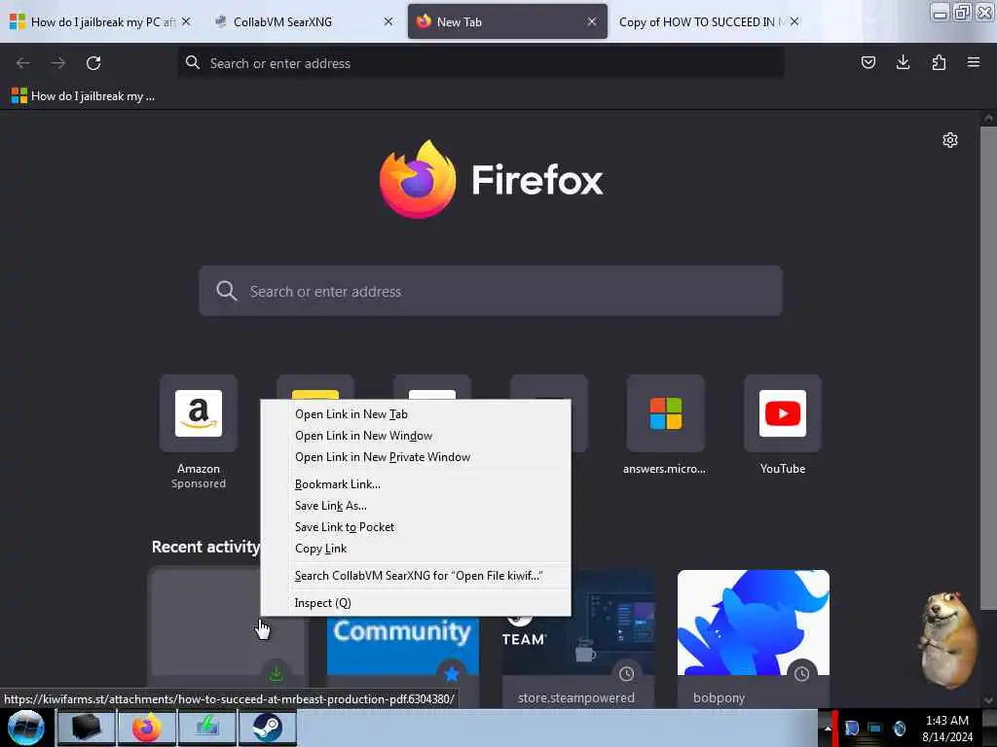Open the Community recent activity card
The image size is (997, 747).
402,655
